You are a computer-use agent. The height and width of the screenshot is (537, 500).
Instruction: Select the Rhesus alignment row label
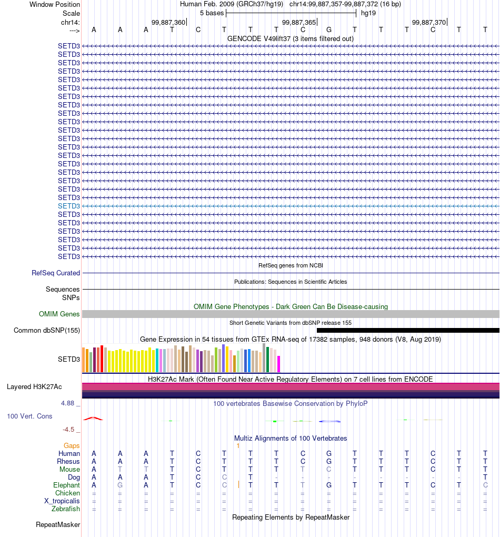click(68, 461)
